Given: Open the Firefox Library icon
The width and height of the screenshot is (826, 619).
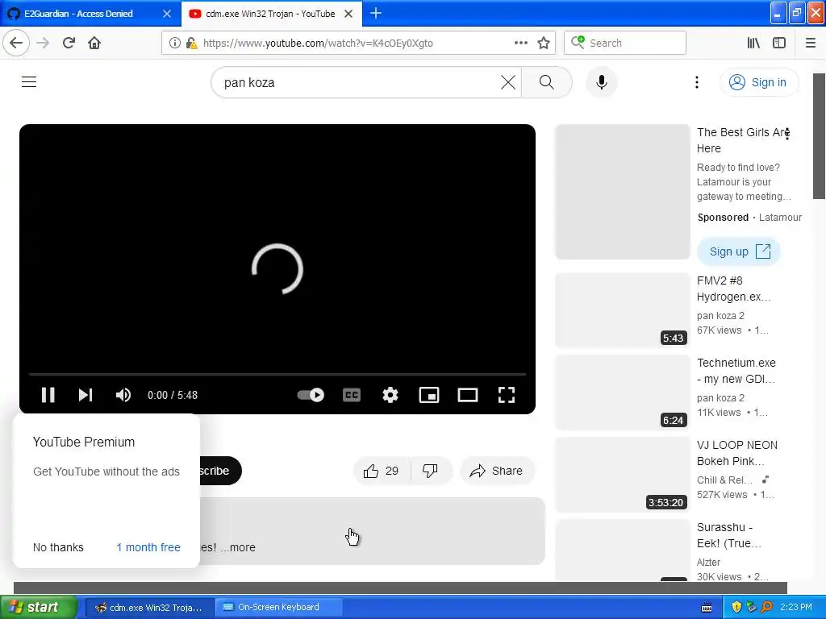Looking at the screenshot, I should [x=753, y=44].
